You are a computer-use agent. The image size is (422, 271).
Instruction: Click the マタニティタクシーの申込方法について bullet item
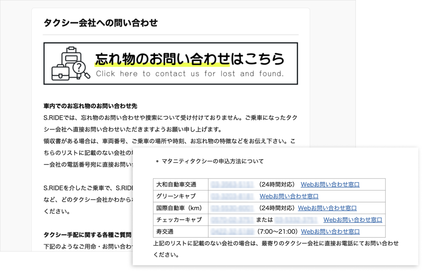[x=212, y=161]
